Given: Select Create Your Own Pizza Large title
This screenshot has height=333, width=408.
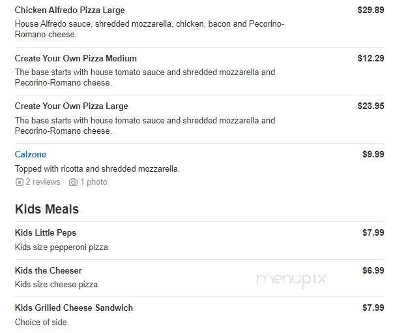Looking at the screenshot, I should (x=71, y=106).
